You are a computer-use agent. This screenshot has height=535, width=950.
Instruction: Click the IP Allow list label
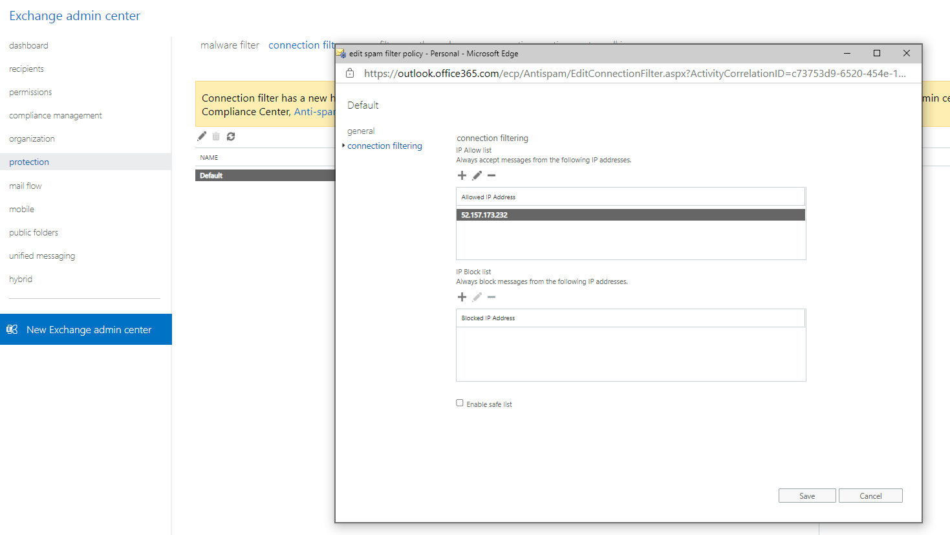473,150
